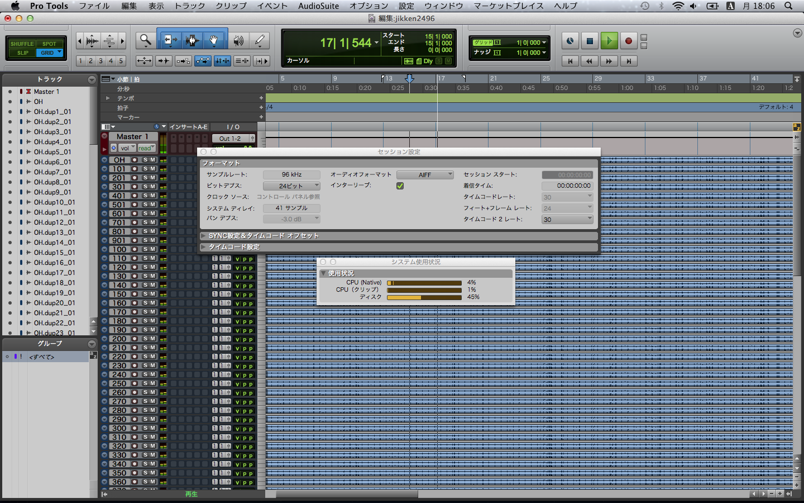Click the Zoom Toggle button
Screen dimensions: 804x503
[144, 61]
